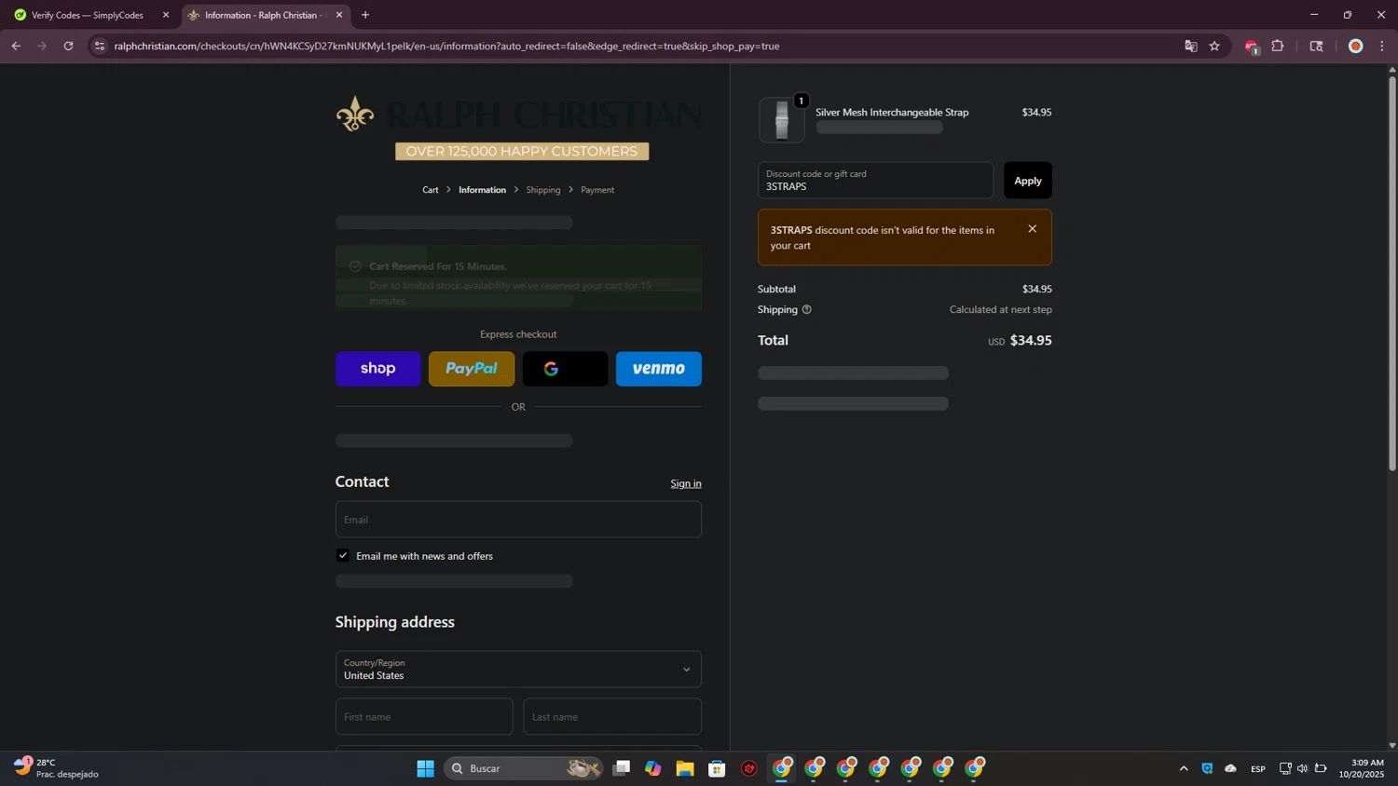Click the translate page icon
This screenshot has width=1398, height=786.
pos(1190,46)
